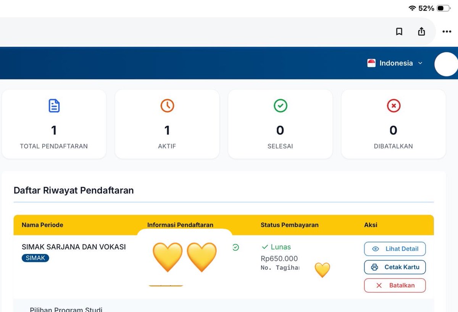Click the No. Tagihan label
This screenshot has height=312, width=458.
pos(280,268)
